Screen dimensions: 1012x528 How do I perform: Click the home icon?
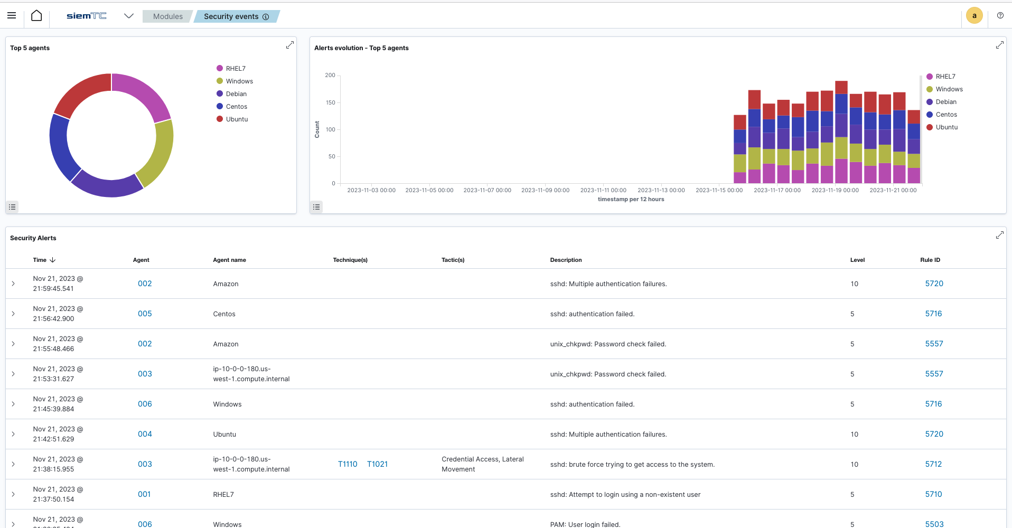coord(36,16)
